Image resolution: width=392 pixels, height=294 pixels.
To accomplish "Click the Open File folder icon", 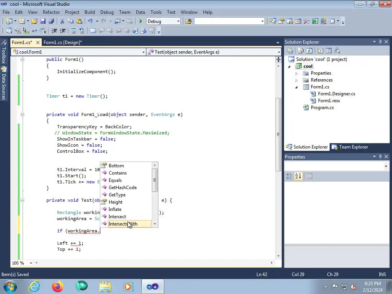I will [x=34, y=21].
